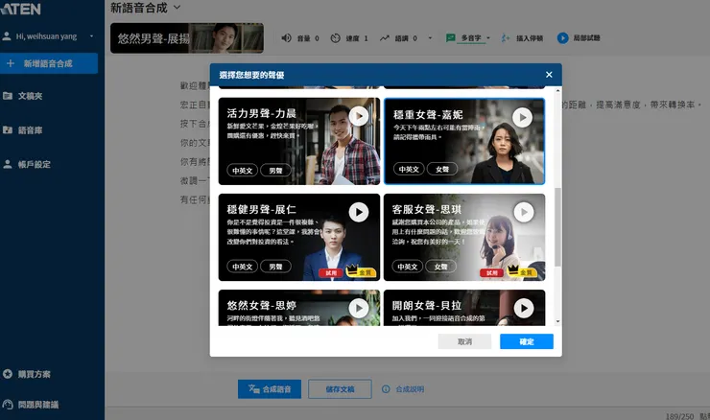Click the plus-circle icon beside 購買方案
The image size is (710, 420).
[x=8, y=374]
